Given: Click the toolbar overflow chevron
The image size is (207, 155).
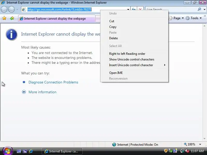Looking at the screenshot, I should (x=205, y=16).
